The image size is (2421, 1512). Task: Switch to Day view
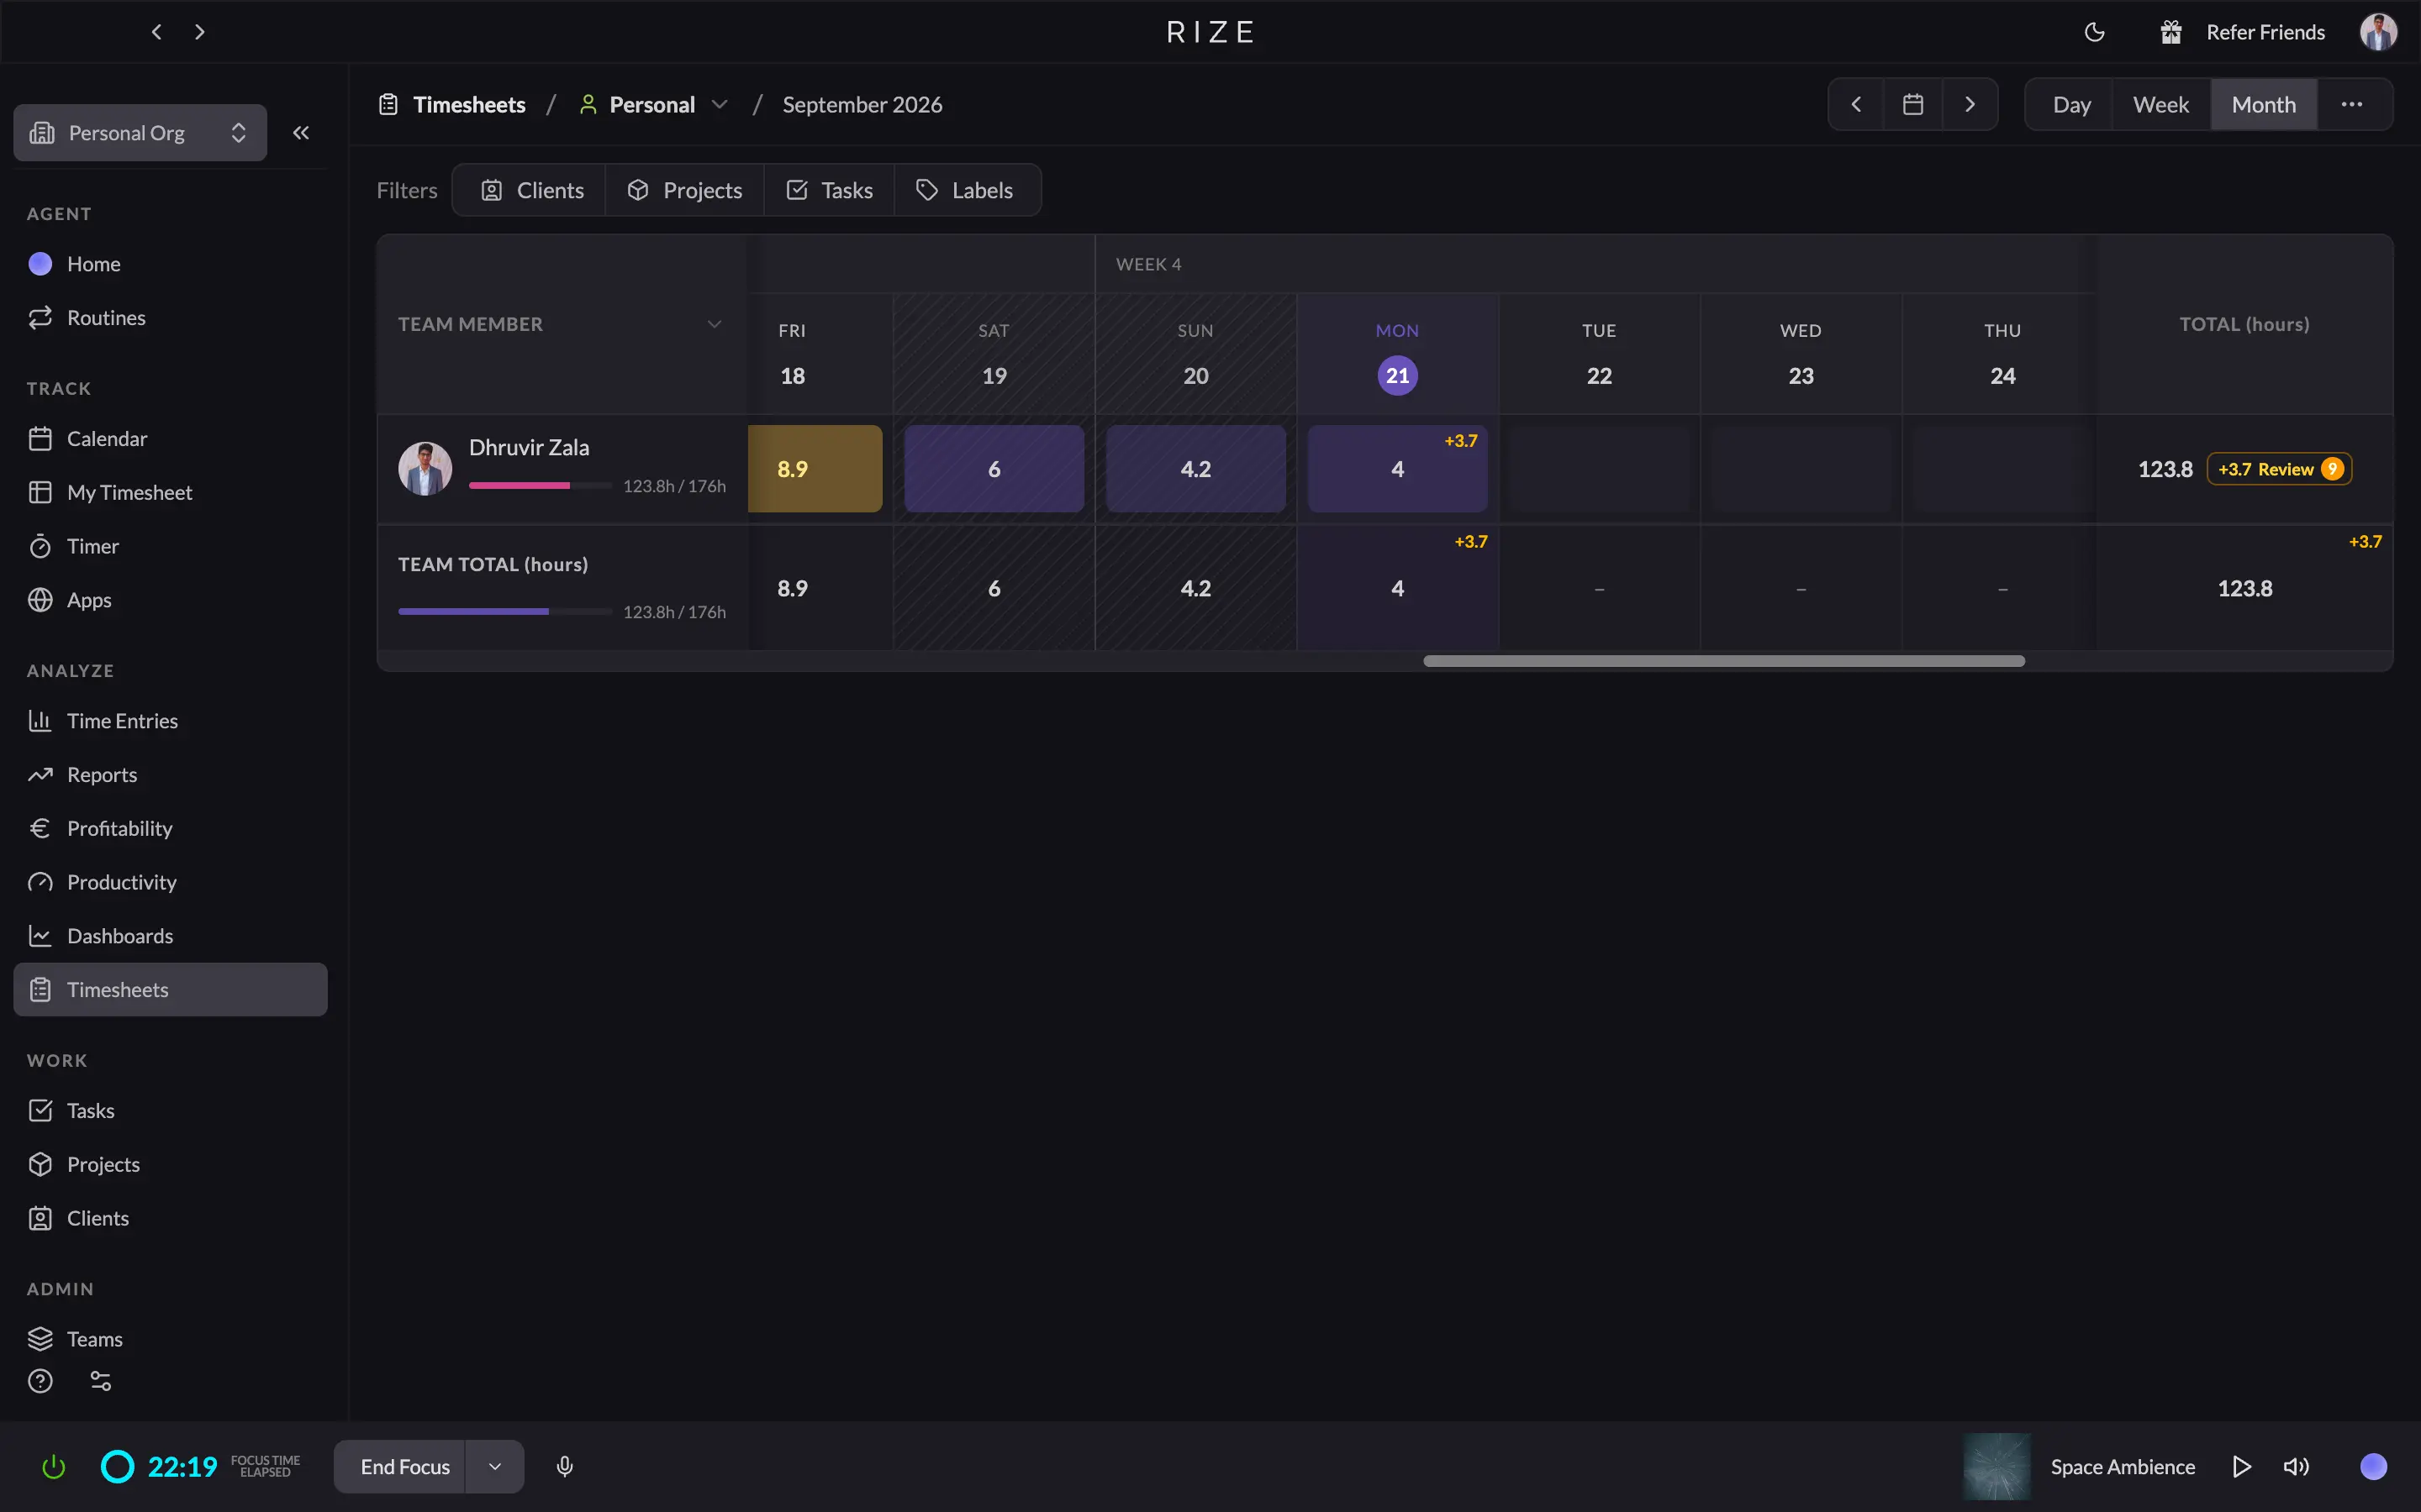coord(2070,105)
